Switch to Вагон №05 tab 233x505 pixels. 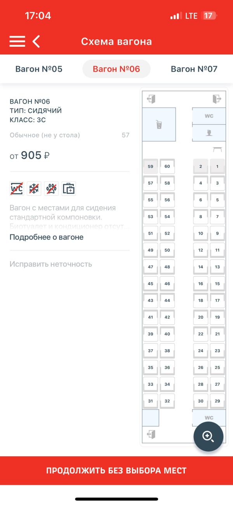pyautogui.click(x=39, y=69)
